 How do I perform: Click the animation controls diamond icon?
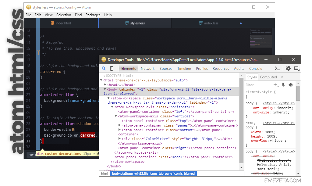coord(291,85)
